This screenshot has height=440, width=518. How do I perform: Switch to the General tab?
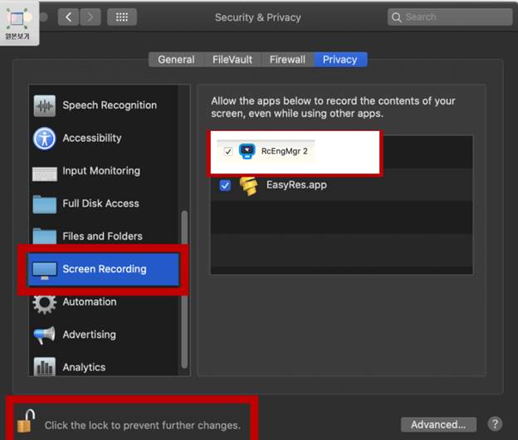176,60
